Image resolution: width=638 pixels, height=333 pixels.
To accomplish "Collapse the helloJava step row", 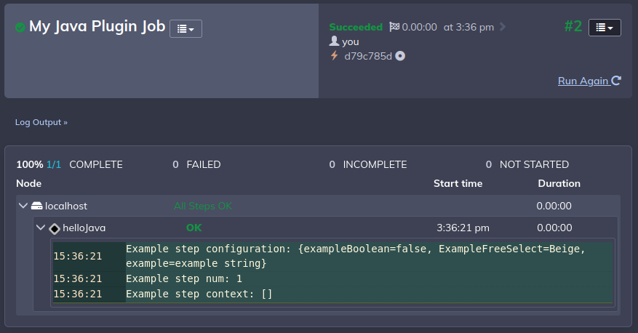I will (x=40, y=228).
